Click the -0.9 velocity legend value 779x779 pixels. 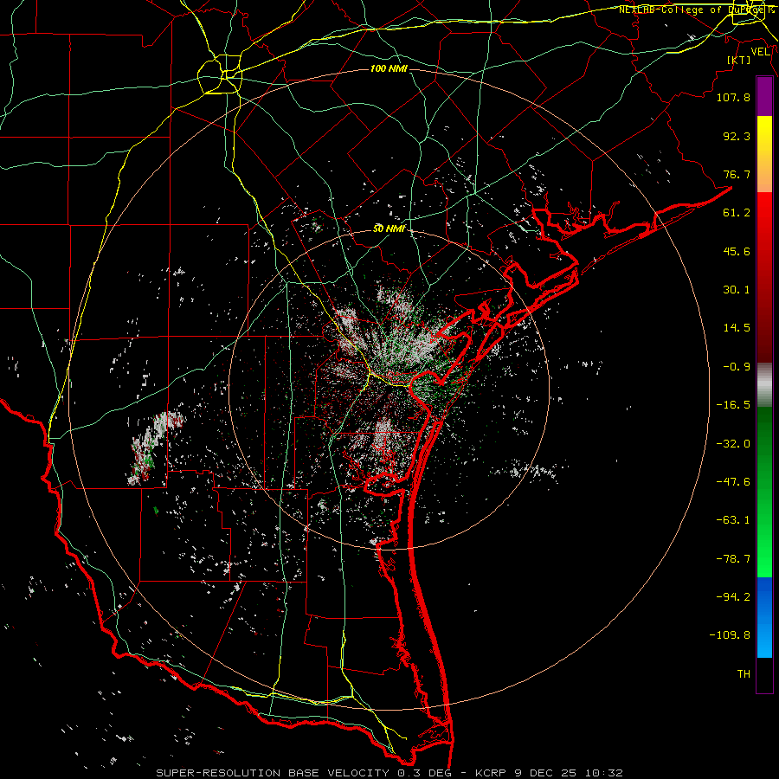coord(737,367)
